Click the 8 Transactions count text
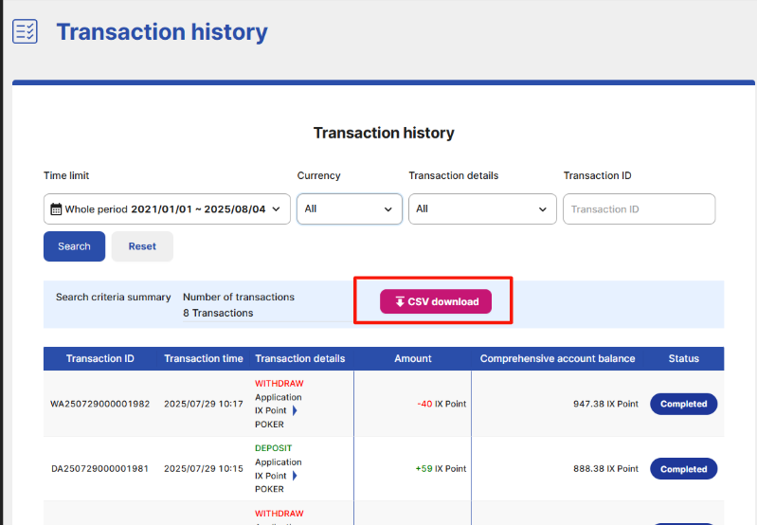 click(x=218, y=313)
